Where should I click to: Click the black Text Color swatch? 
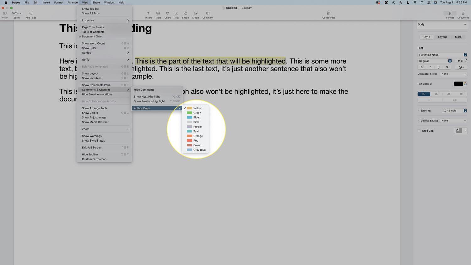(x=458, y=84)
